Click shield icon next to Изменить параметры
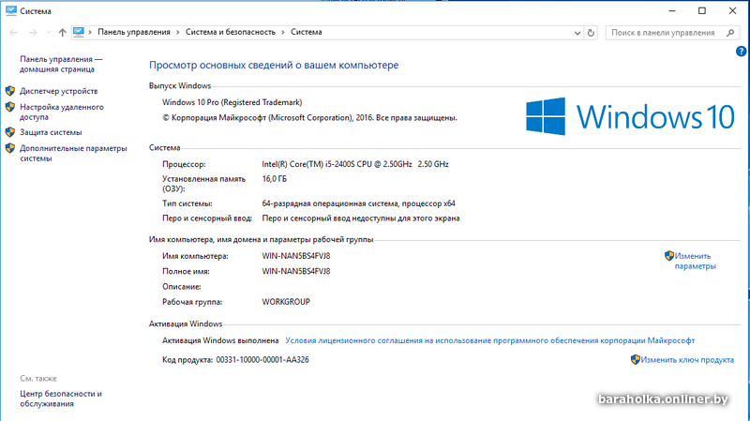750x421 pixels. [669, 256]
